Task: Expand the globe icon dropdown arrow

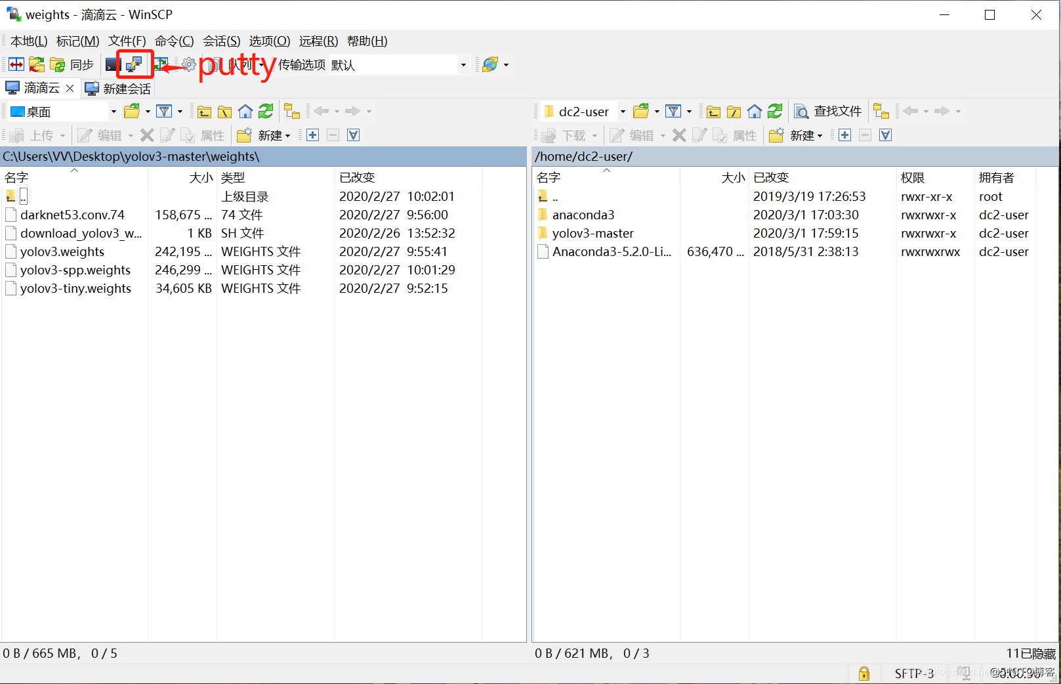Action: point(506,65)
